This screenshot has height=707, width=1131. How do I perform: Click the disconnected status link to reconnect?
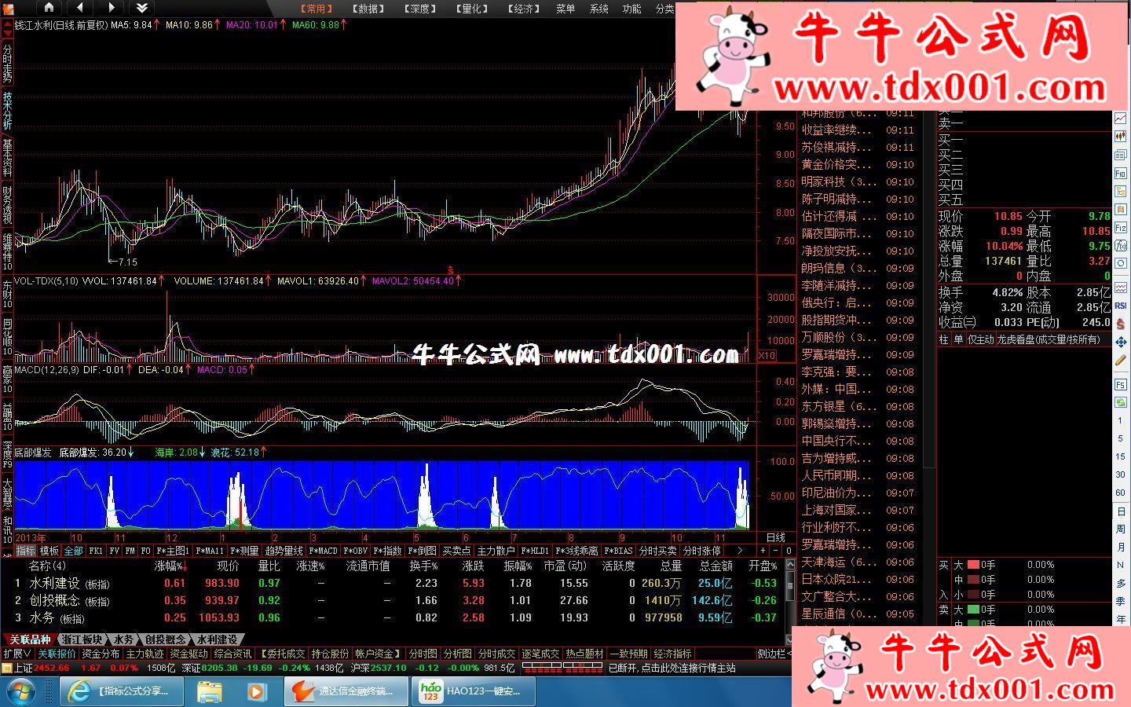[672, 668]
